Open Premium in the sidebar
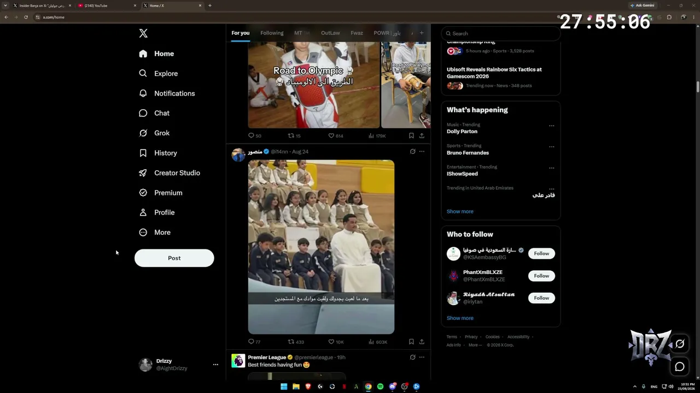 [x=161, y=193]
